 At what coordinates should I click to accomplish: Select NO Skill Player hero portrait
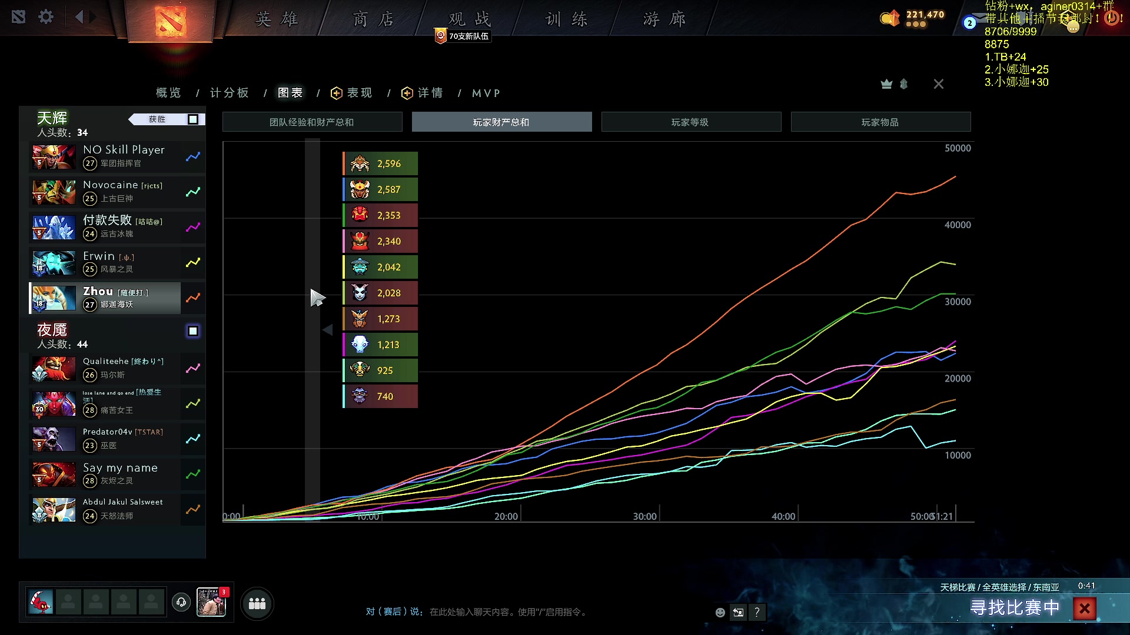tap(54, 157)
